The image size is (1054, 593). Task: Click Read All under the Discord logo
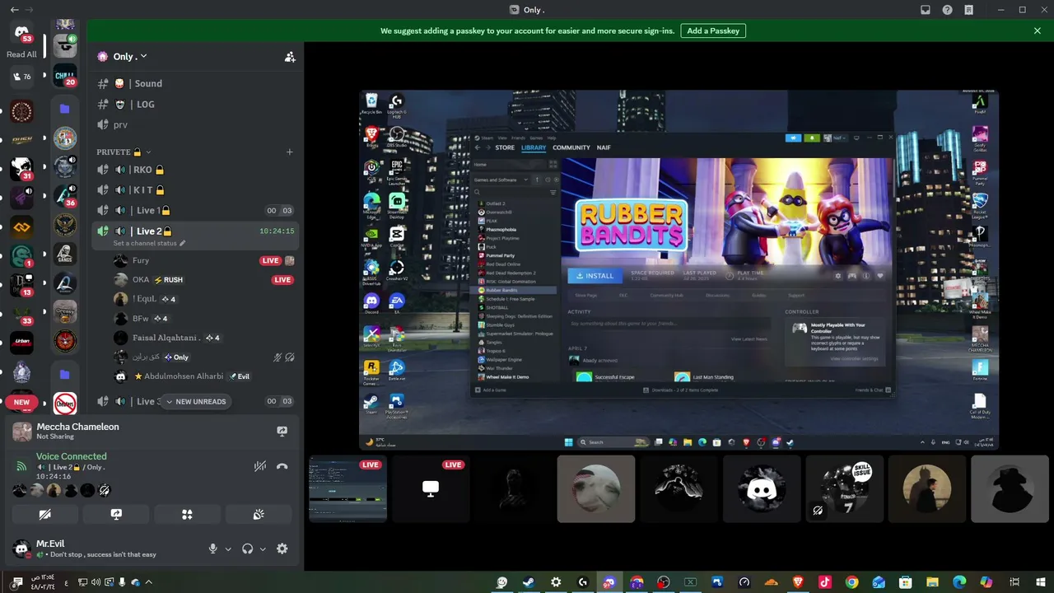point(21,54)
